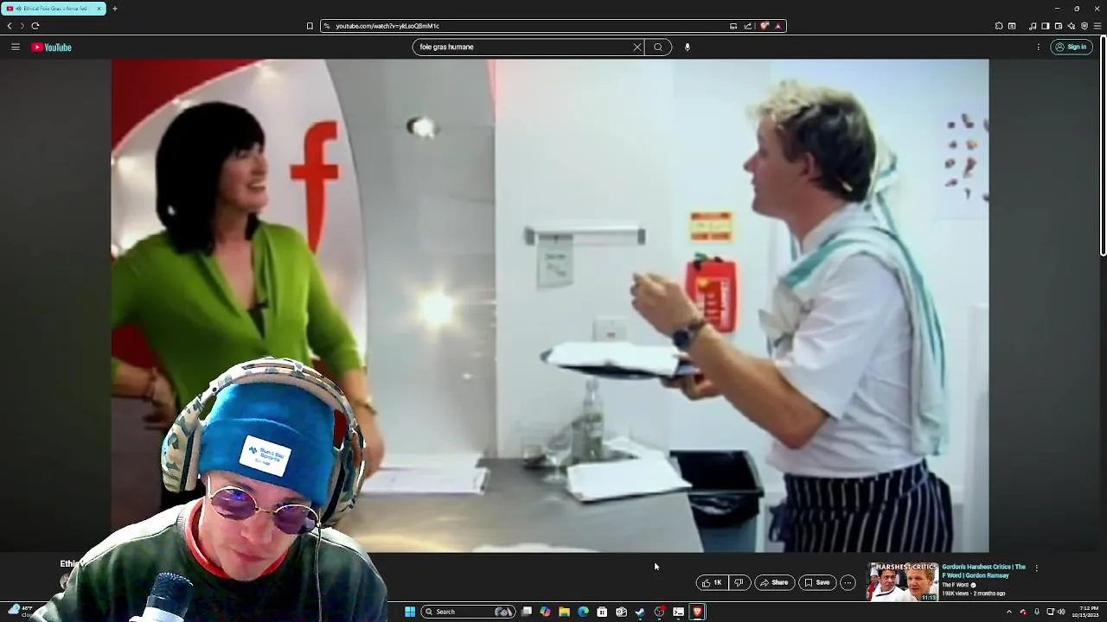
Task: Go to the YouTube home logo
Action: click(51, 48)
